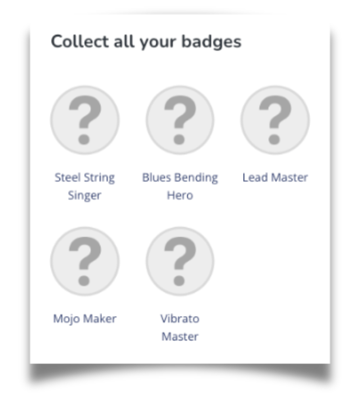Select the Lead Master locked badge circle
Image resolution: width=360 pixels, height=397 pixels.
[x=275, y=120]
